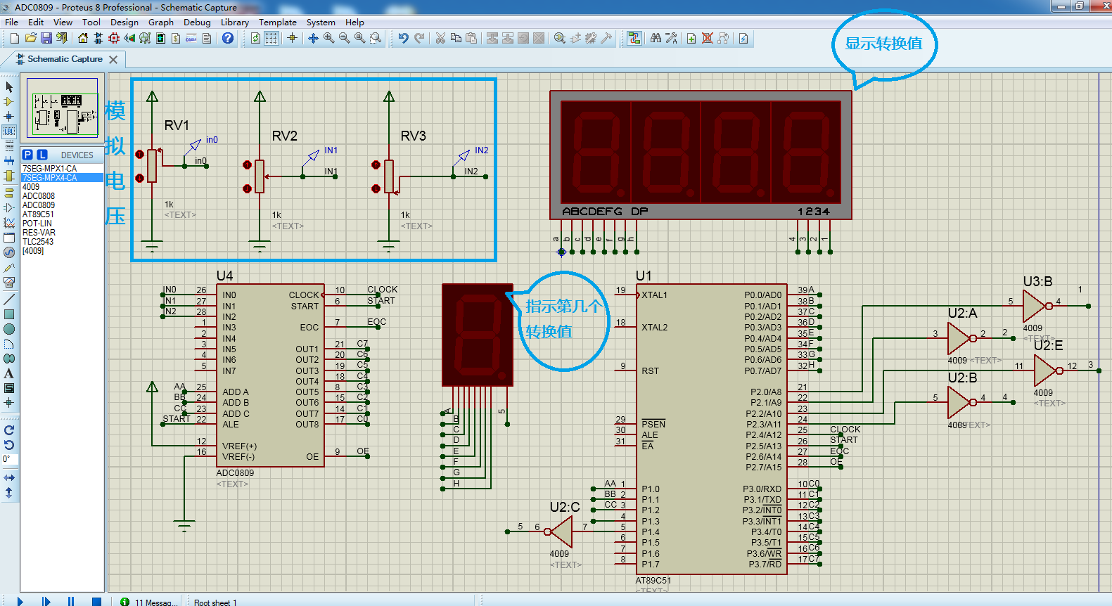Select the Wire Label (LBL) mode tool

pos(9,131)
